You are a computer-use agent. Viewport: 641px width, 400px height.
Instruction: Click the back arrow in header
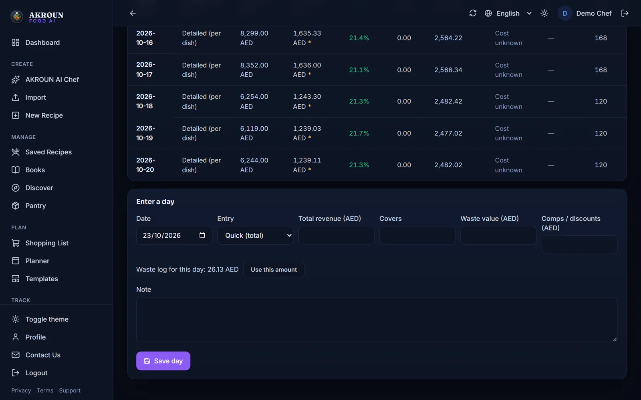pyautogui.click(x=133, y=13)
